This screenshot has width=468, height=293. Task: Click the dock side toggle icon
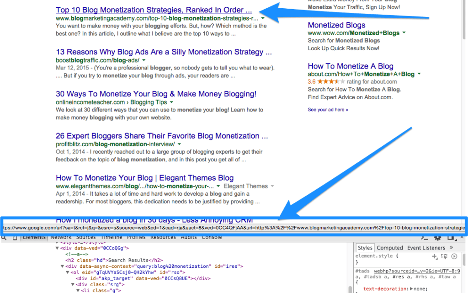click(x=450, y=238)
